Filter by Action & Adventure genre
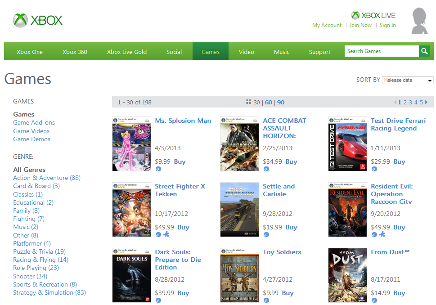 pyautogui.click(x=47, y=178)
